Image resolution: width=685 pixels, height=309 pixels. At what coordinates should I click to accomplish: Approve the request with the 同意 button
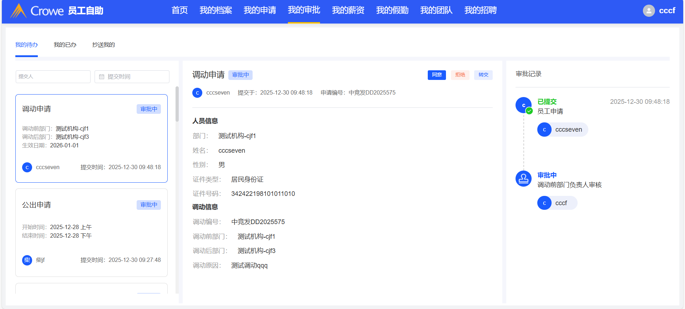click(437, 75)
